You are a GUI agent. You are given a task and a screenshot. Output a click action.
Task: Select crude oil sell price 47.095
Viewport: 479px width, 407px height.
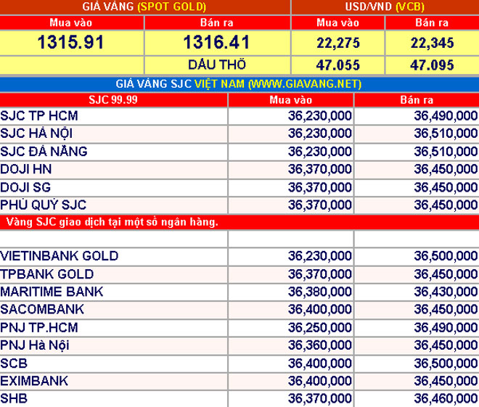click(x=433, y=65)
